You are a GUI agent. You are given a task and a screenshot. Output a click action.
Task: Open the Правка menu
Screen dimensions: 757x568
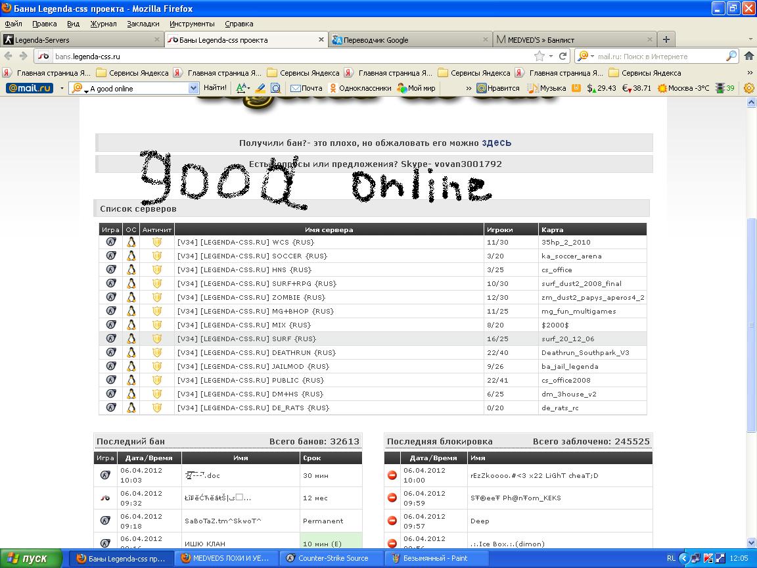click(45, 24)
